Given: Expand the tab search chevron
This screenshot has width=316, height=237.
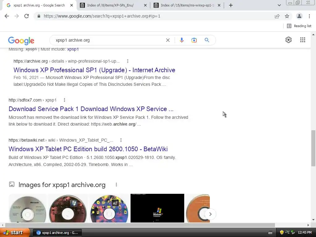Looking at the screenshot, I should click(x=279, y=5).
